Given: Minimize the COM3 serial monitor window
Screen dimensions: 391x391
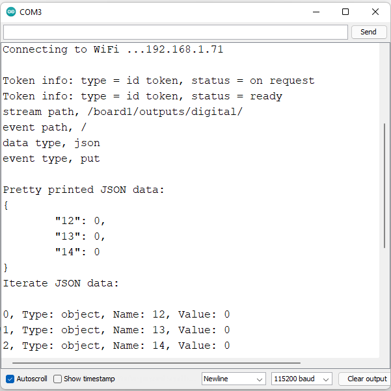Looking at the screenshot, I should (x=316, y=12).
